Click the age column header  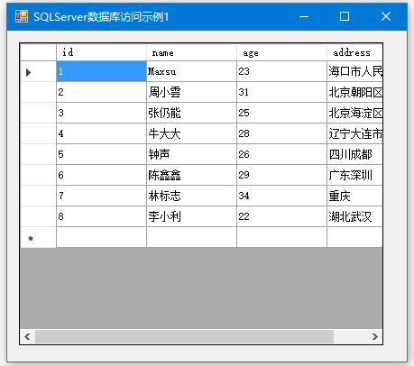click(x=281, y=52)
